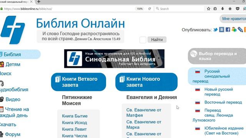
Task: Select Юбилейное издание (Свет на Востоке)
Action: coord(224,131)
